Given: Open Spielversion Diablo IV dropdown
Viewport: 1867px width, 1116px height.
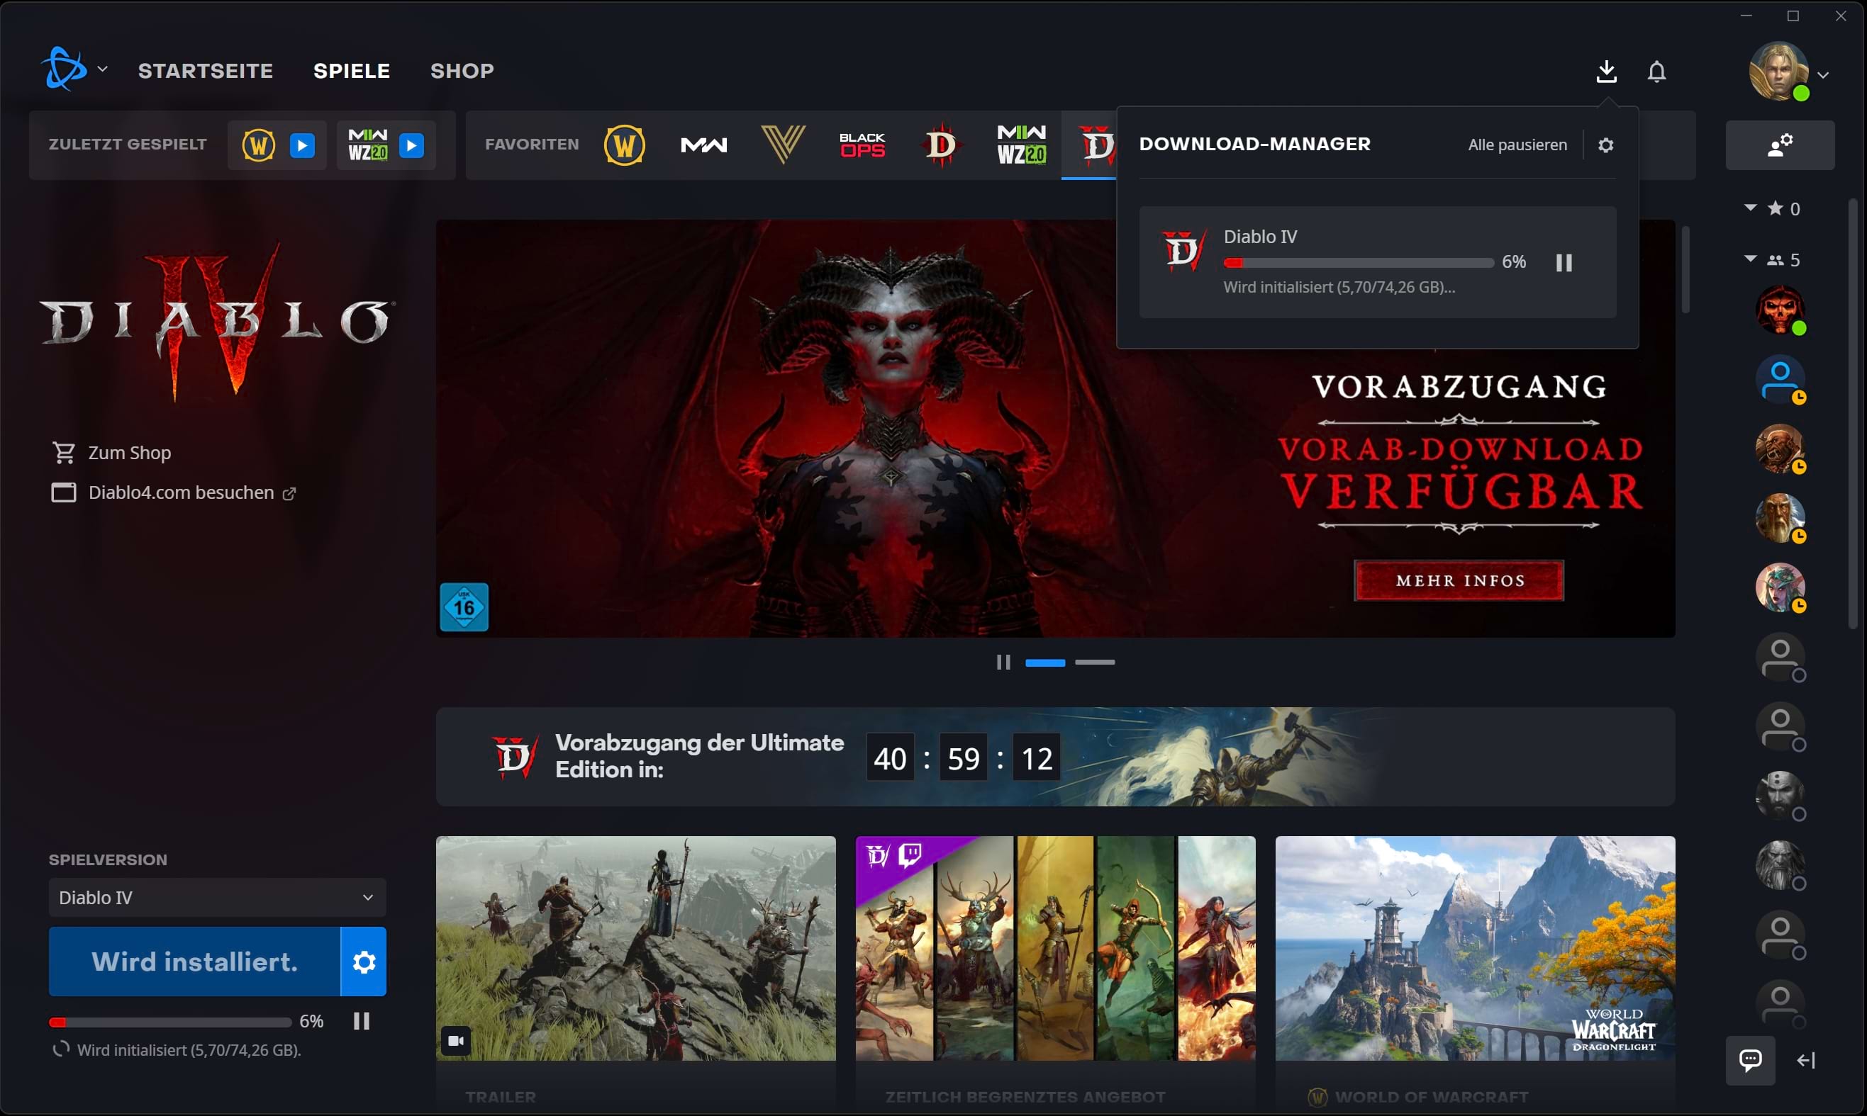Looking at the screenshot, I should [x=218, y=897].
